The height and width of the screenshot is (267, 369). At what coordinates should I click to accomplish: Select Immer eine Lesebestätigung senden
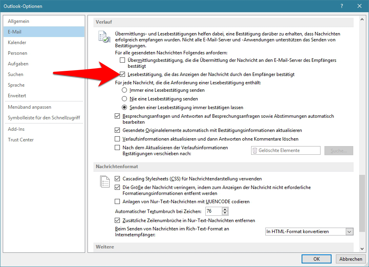[124, 90]
